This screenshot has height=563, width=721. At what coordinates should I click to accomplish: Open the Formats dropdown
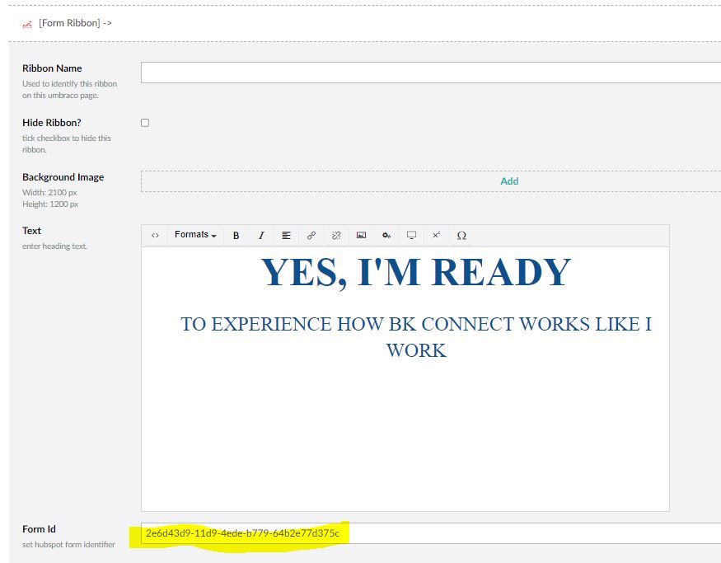click(195, 235)
